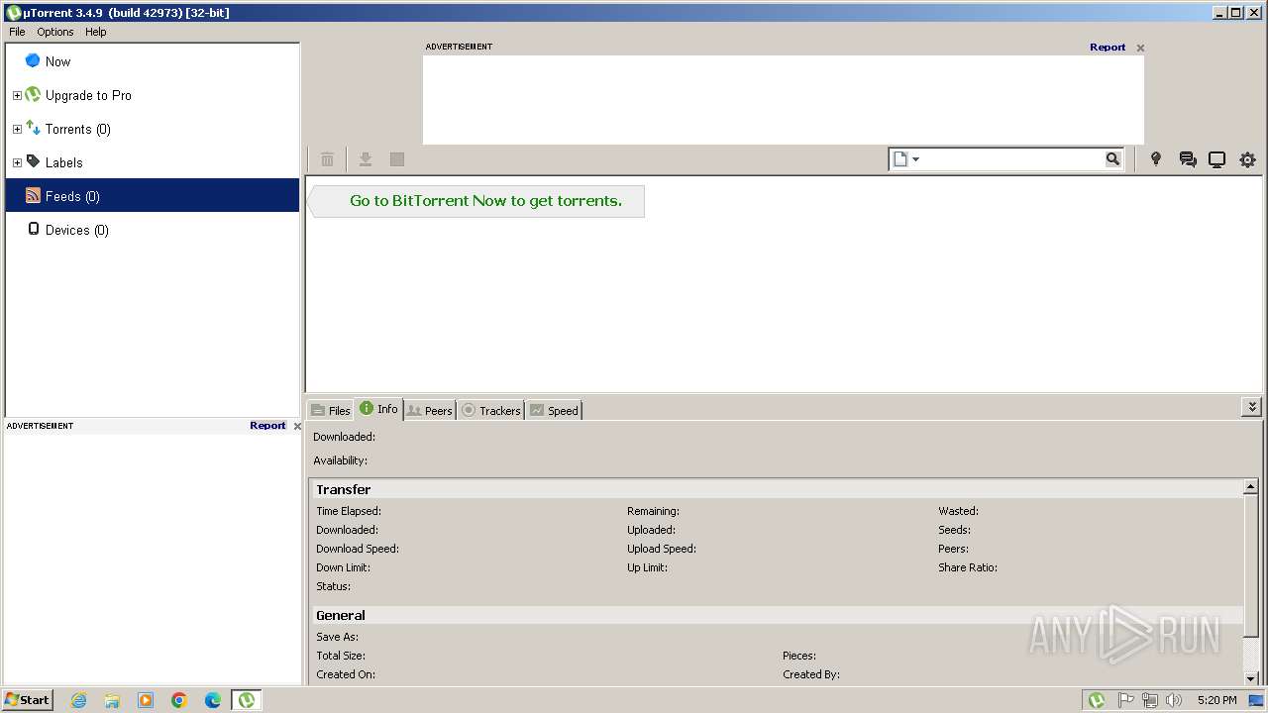This screenshot has width=1268, height=713.
Task: Switch to the Speed tab
Action: pyautogui.click(x=554, y=410)
